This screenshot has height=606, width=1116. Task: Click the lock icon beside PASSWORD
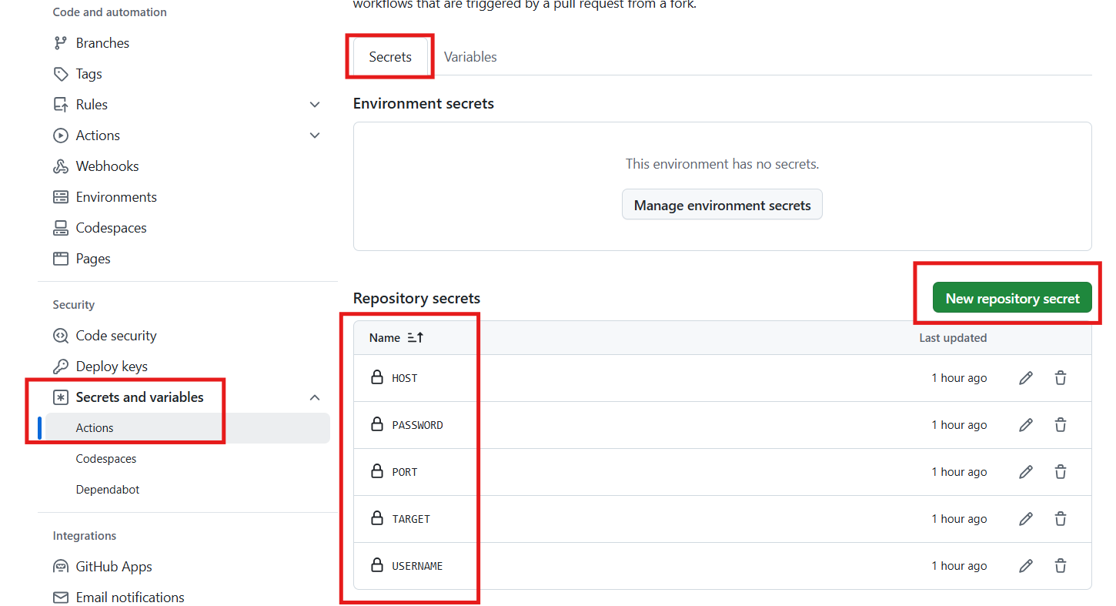coord(377,424)
